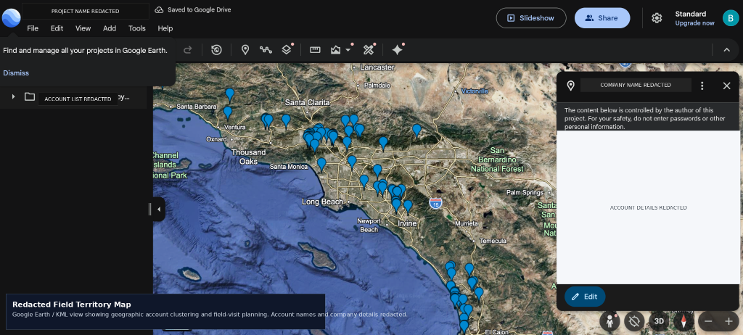
Task: Start the Slideshow presentation
Action: pyautogui.click(x=531, y=18)
